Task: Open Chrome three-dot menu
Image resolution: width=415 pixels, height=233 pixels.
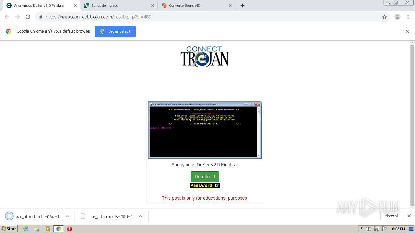Action: [x=408, y=17]
